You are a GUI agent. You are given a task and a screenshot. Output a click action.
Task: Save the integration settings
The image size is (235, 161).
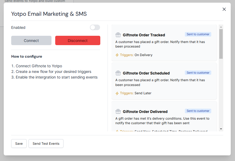tap(19, 144)
